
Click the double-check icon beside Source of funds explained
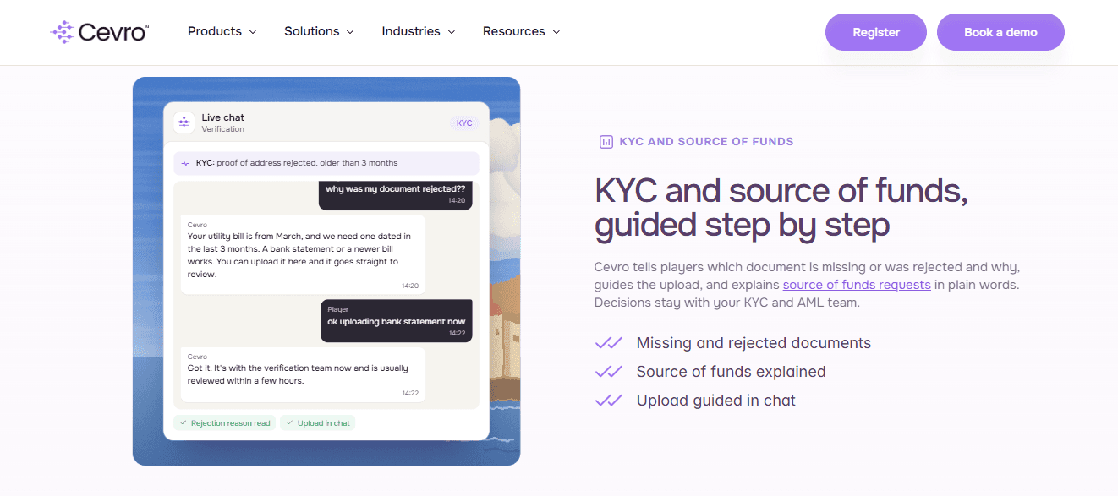pyautogui.click(x=609, y=372)
